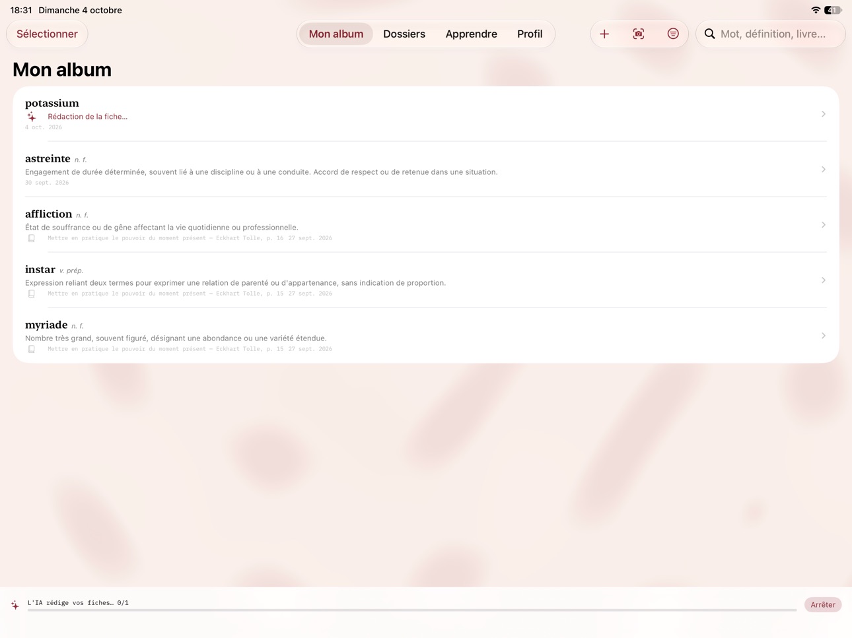The image size is (852, 638).
Task: Open the astreinte entry chevron
Action: point(824,170)
